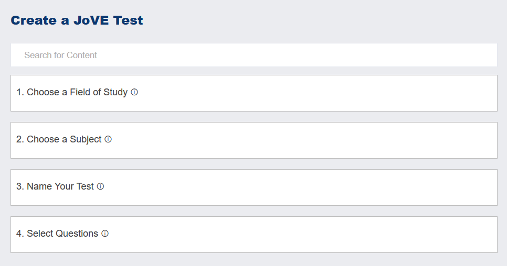The image size is (507, 266).
Task: Show the Name Your Test info tooltip icon
Action: pos(101,186)
